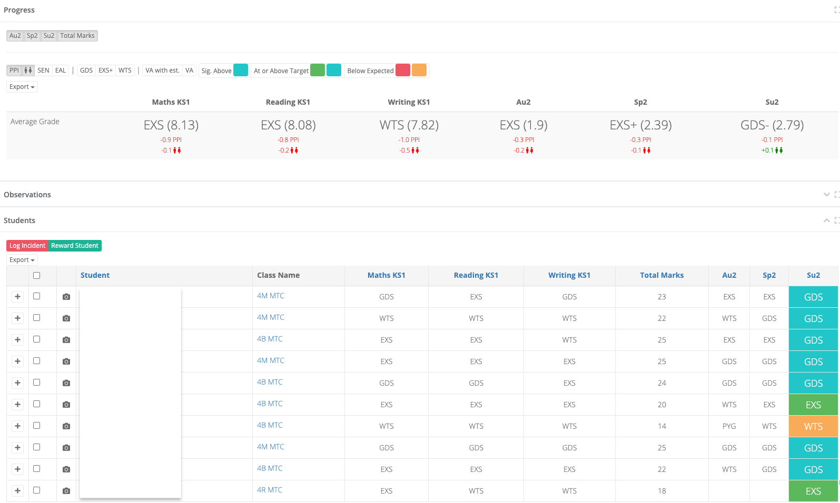Switch to the Sp2 tab
The height and width of the screenshot is (503, 840).
click(x=32, y=36)
